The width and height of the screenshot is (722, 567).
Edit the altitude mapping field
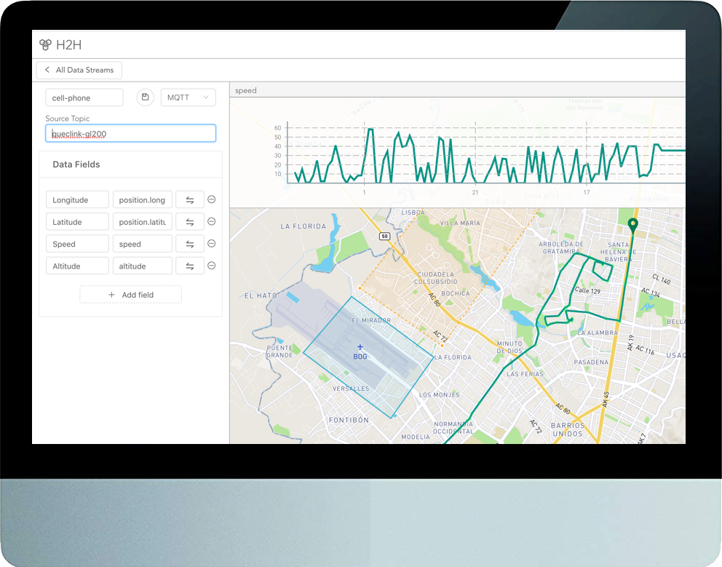[x=142, y=266]
